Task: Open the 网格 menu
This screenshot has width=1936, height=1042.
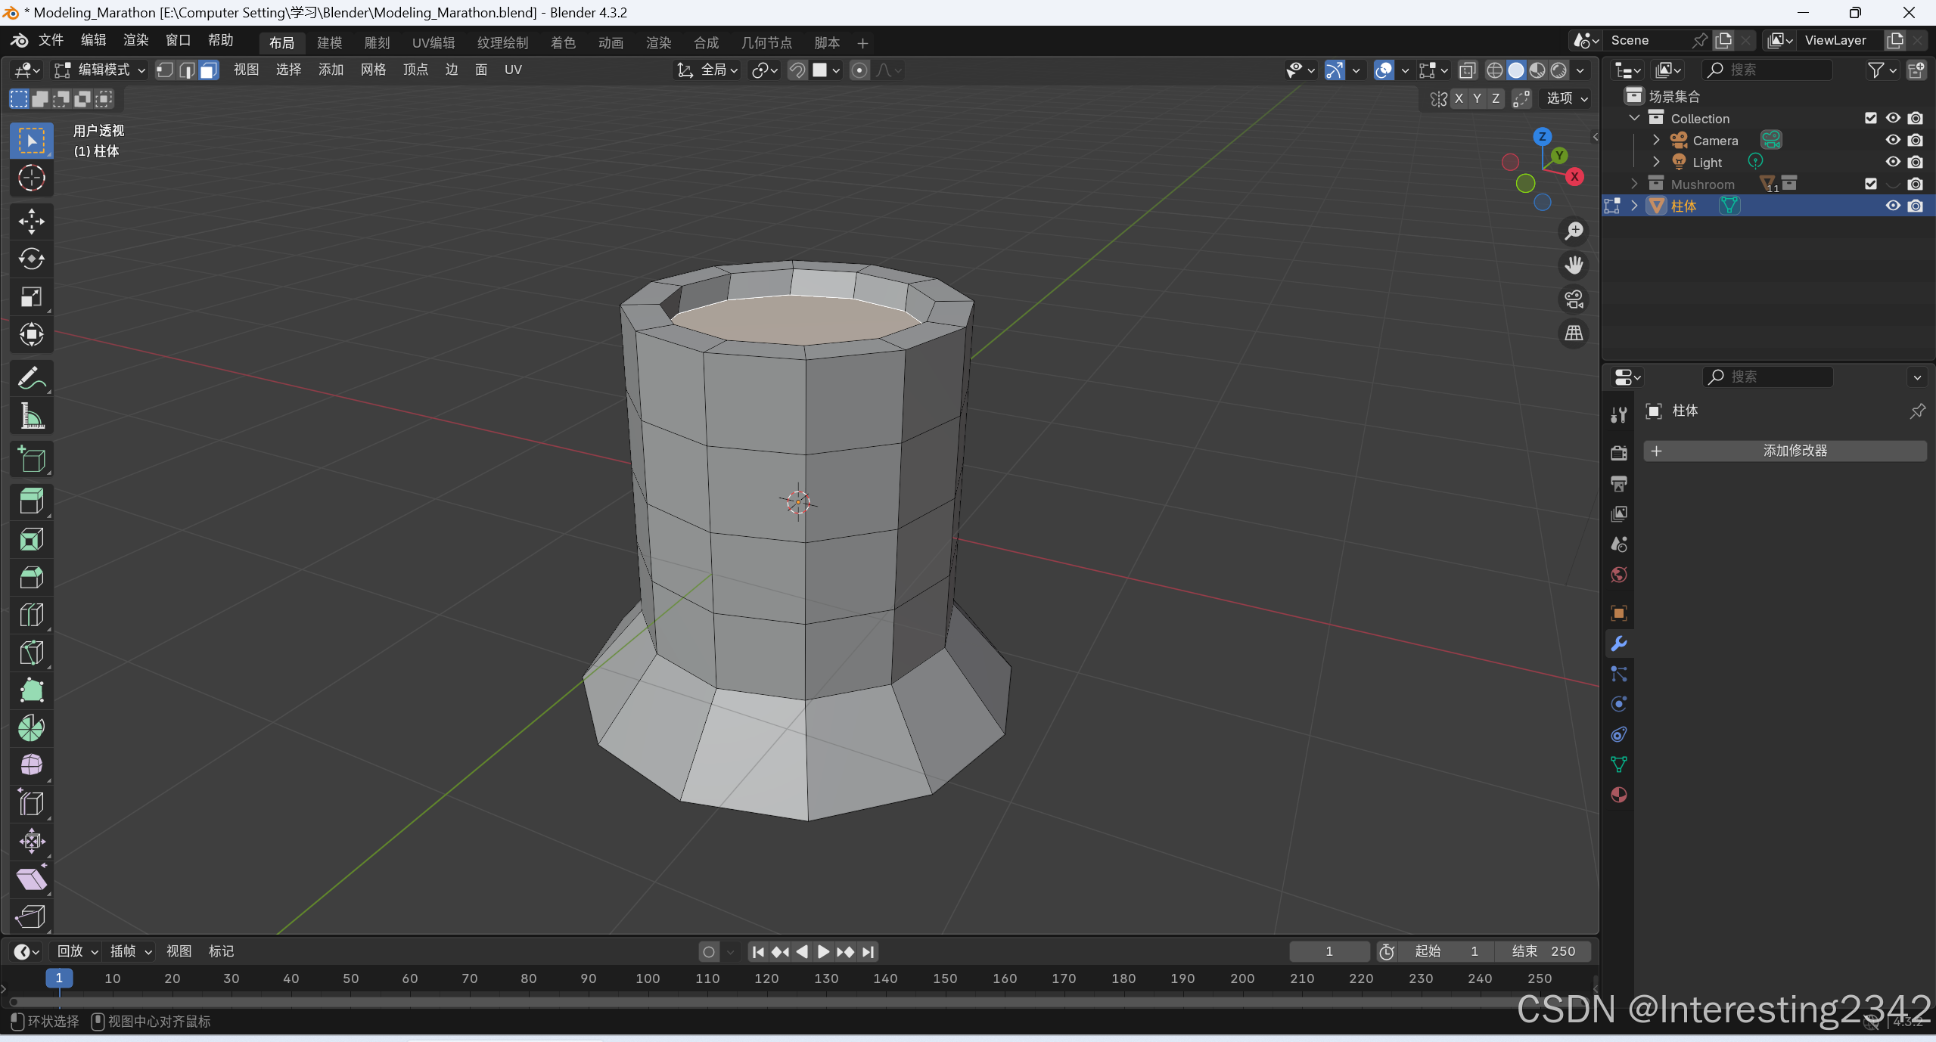Action: [x=373, y=70]
